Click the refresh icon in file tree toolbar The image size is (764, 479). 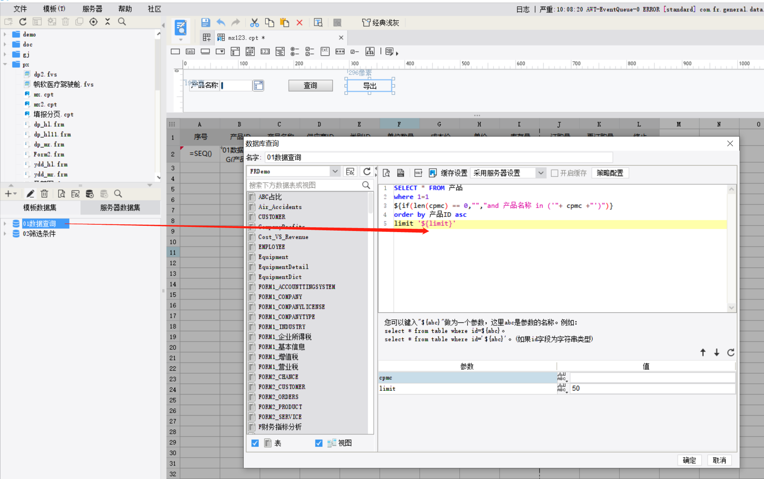(x=23, y=21)
